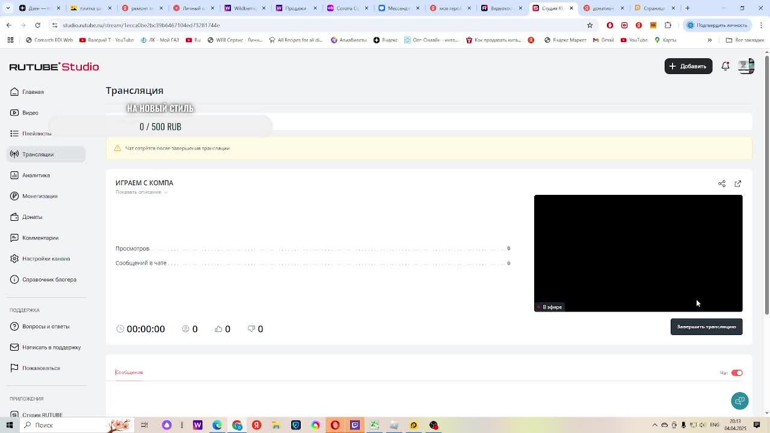Click the Аналитика chart icon
Viewport: 770px width, 433px height.
pyautogui.click(x=14, y=175)
